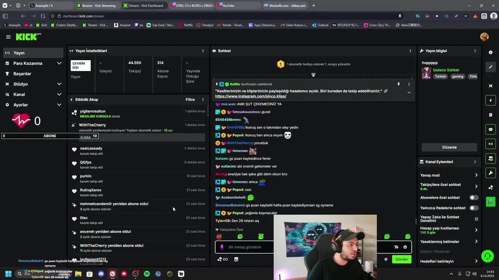This screenshot has height=280, width=499.
Task: Open Yasaklanmış kelimeler options
Action: [x=449, y=241]
